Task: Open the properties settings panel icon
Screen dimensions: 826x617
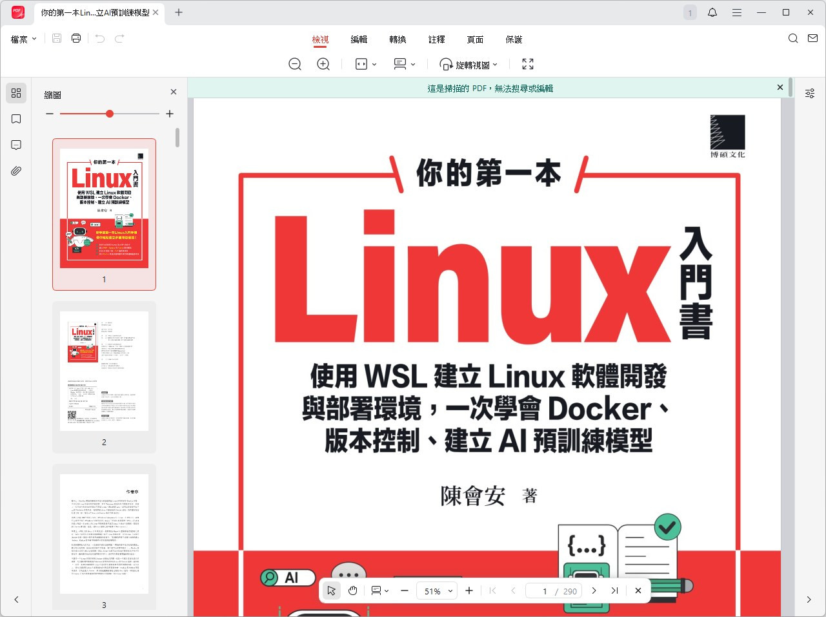Action: point(810,94)
